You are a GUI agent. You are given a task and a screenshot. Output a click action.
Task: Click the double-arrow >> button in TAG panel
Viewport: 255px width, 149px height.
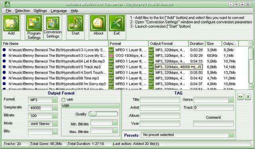point(240,97)
